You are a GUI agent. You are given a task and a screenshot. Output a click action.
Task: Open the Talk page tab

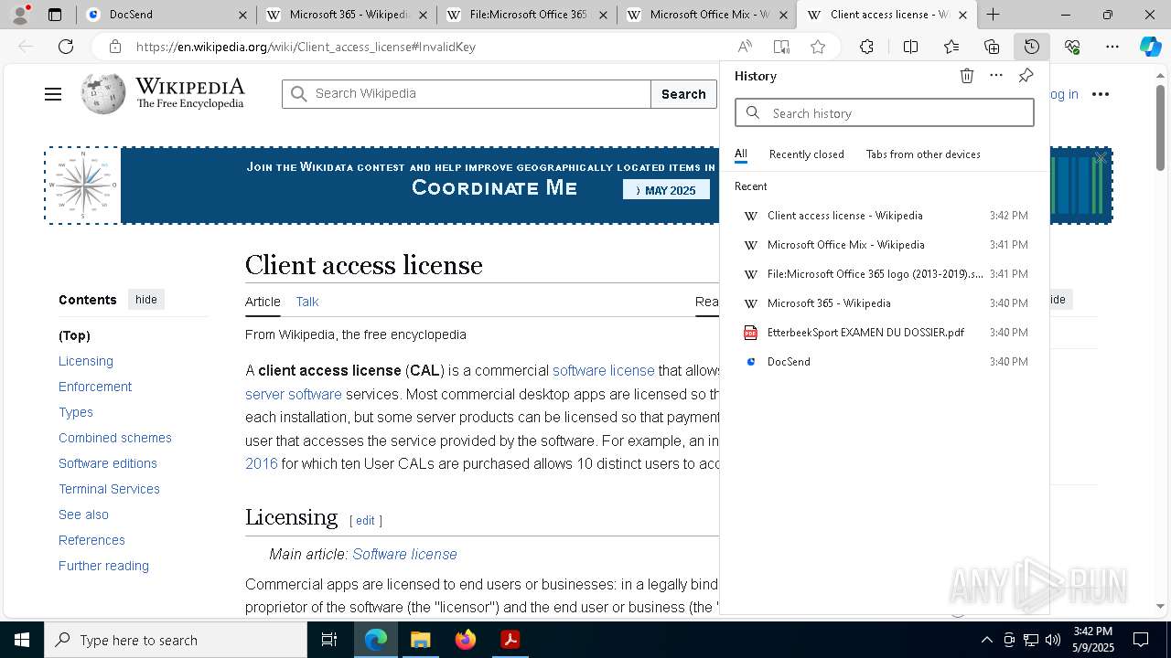point(307,302)
